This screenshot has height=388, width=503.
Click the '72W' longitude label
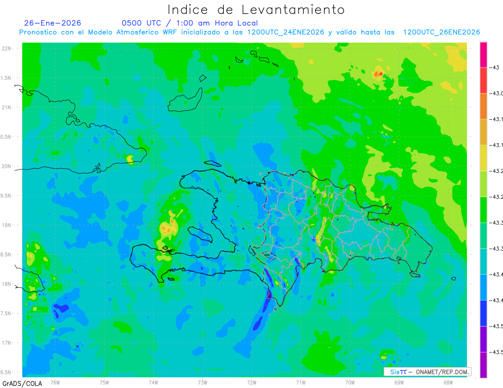251,382
